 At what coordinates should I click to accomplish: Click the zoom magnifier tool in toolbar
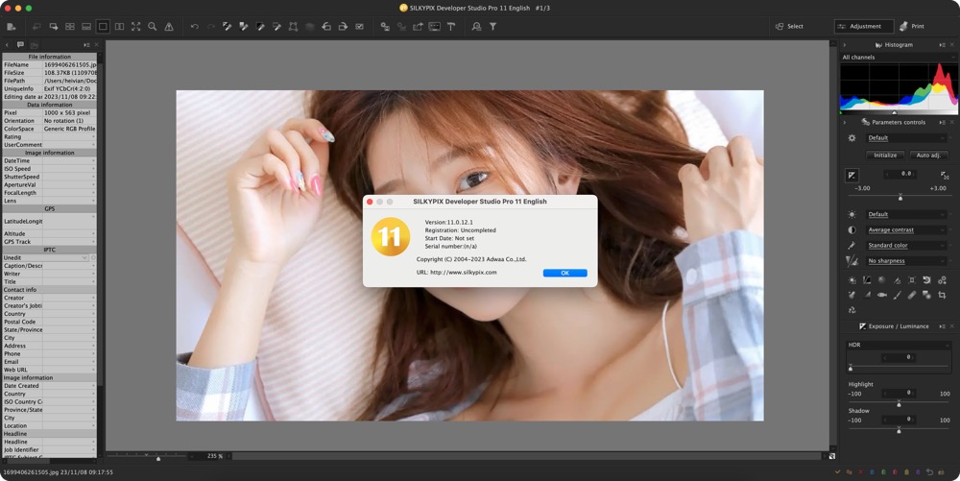153,26
